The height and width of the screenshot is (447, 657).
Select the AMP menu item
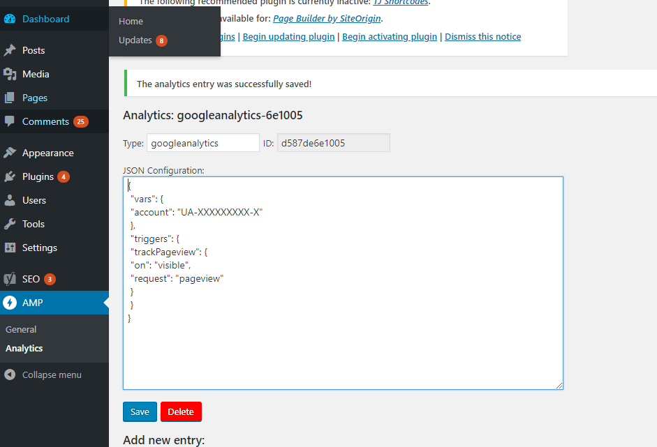54,303
